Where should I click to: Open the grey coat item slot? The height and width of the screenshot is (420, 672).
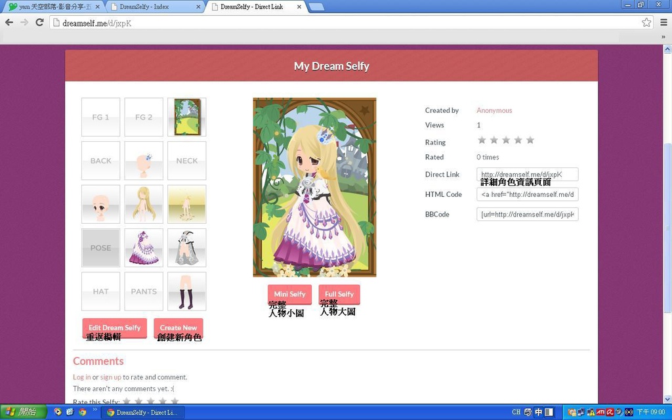pyautogui.click(x=187, y=247)
